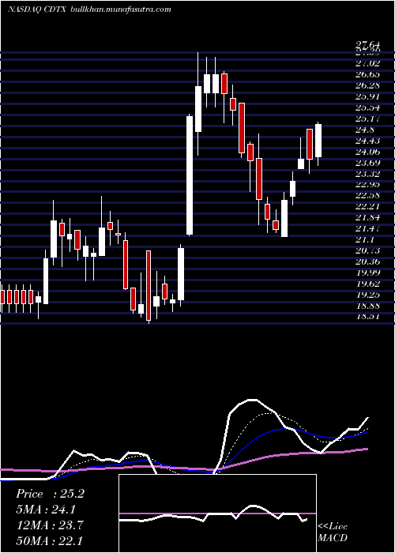The image size is (395, 553).
Task: Click the tall white gap-up candlestick
Action: [x=190, y=175]
